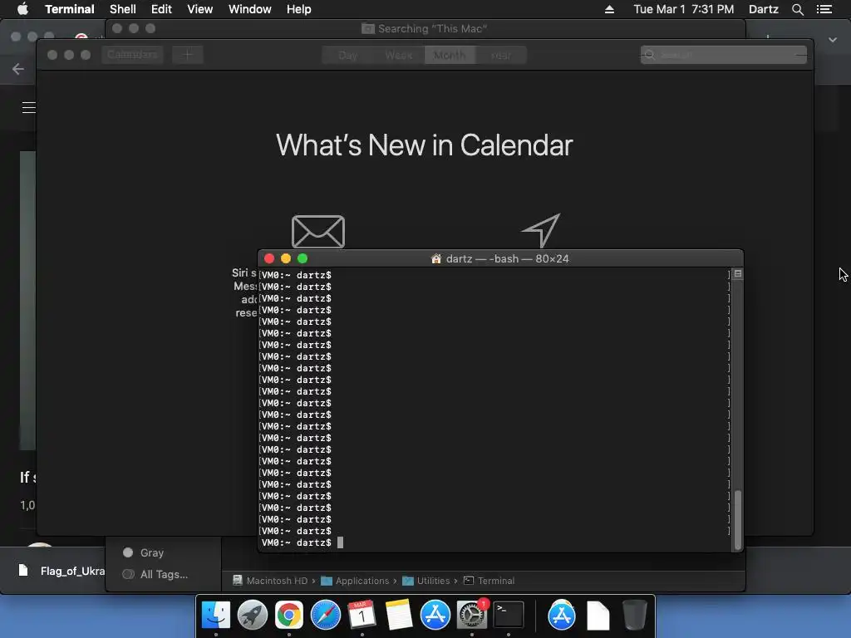
Task: Open the Help menu
Action: [x=298, y=9]
